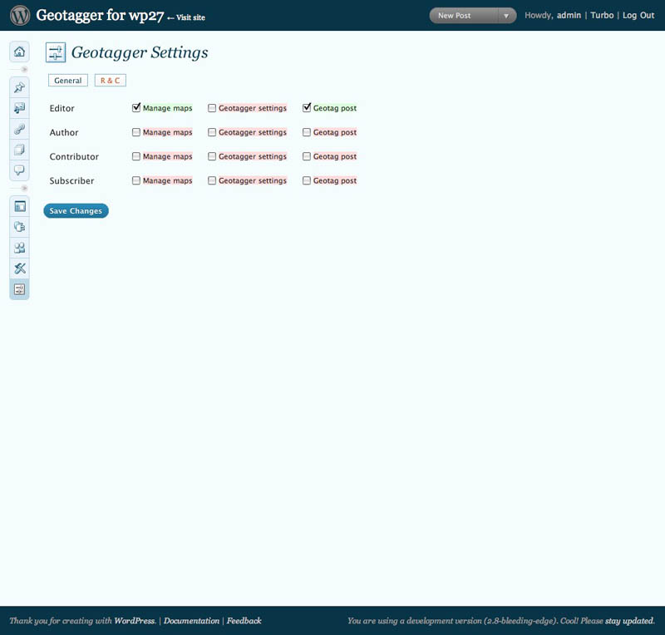The image size is (665, 635).
Task: Check Geotag post for Subscriber
Action: click(306, 180)
